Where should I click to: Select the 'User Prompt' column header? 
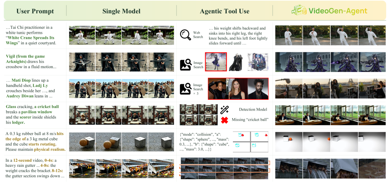pyautogui.click(x=35, y=11)
